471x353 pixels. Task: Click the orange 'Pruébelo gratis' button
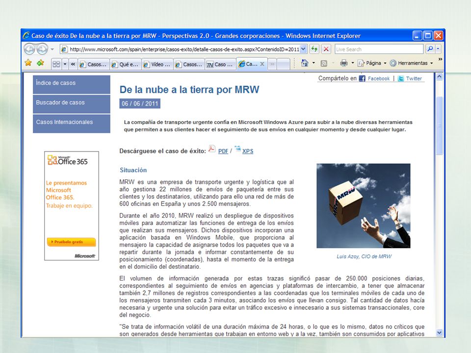[72, 242]
